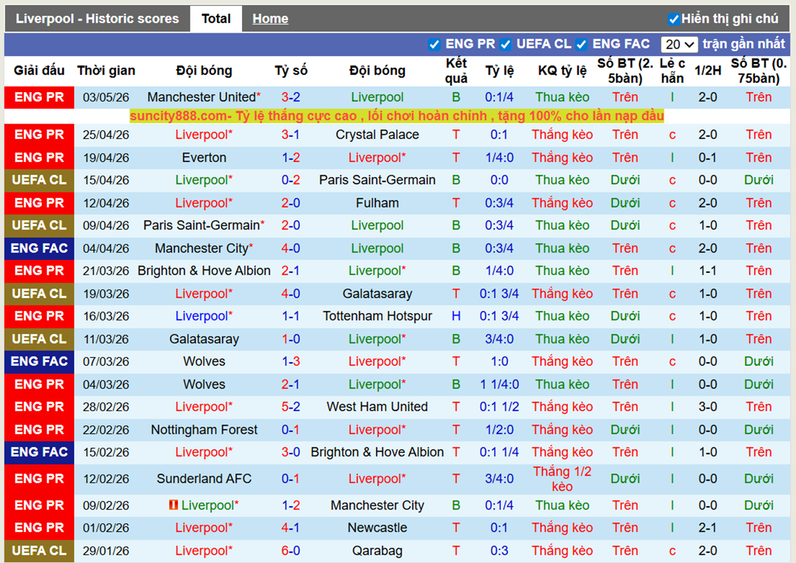Click the Tỷ số column header
The image size is (796, 563).
point(291,71)
